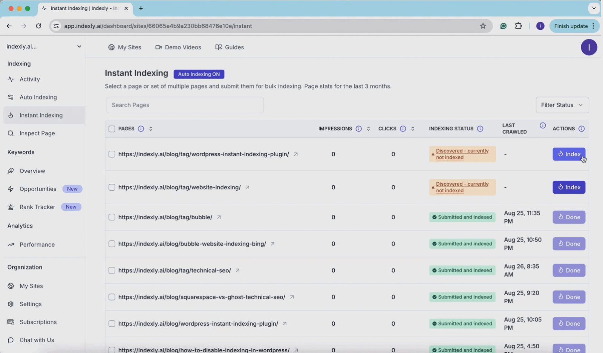This screenshot has width=603, height=353.
Task: Sort table by Impressions column
Action: tap(369, 129)
